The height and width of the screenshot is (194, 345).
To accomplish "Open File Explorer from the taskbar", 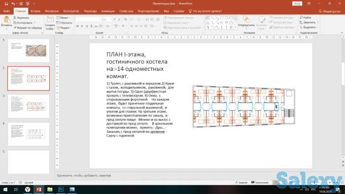I will click(x=50, y=190).
